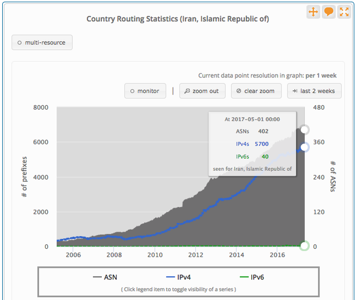Click the '# of prefixes' axis title

tap(24, 176)
